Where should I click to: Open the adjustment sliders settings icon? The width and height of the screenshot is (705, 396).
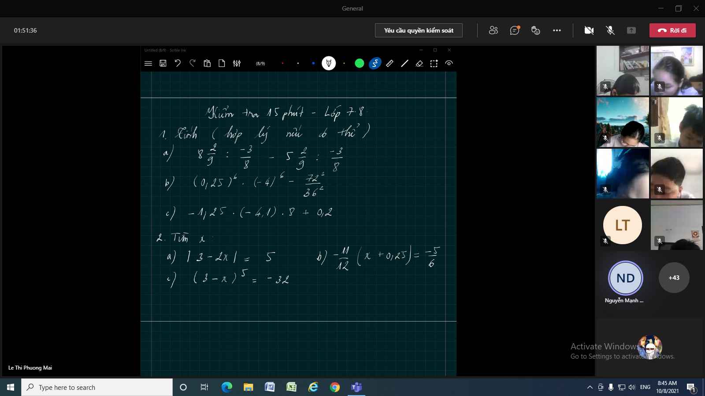pyautogui.click(x=237, y=63)
